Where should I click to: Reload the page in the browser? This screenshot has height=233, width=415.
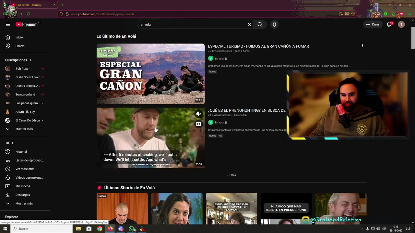point(29,14)
